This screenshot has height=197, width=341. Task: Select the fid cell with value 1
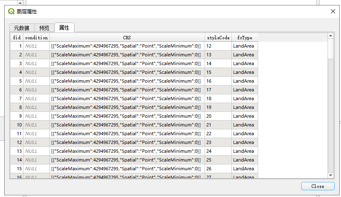(x=17, y=46)
